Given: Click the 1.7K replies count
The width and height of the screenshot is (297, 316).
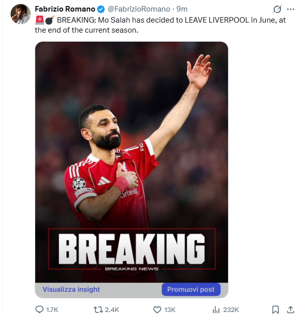Looking at the screenshot, I should coord(52,309).
